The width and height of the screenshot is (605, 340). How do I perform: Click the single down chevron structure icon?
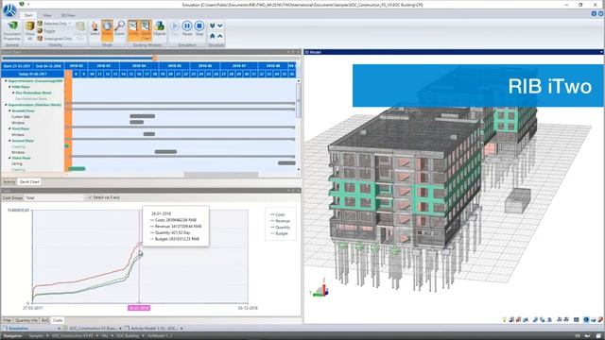(220, 25)
